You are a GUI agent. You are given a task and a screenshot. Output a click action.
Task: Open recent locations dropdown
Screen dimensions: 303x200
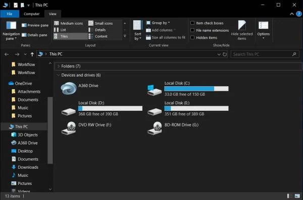[25, 54]
